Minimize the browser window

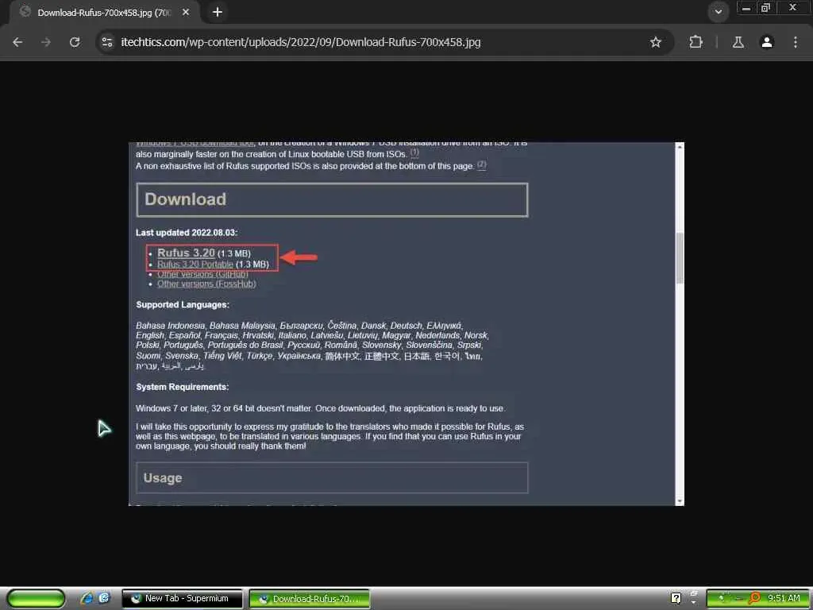(x=746, y=8)
